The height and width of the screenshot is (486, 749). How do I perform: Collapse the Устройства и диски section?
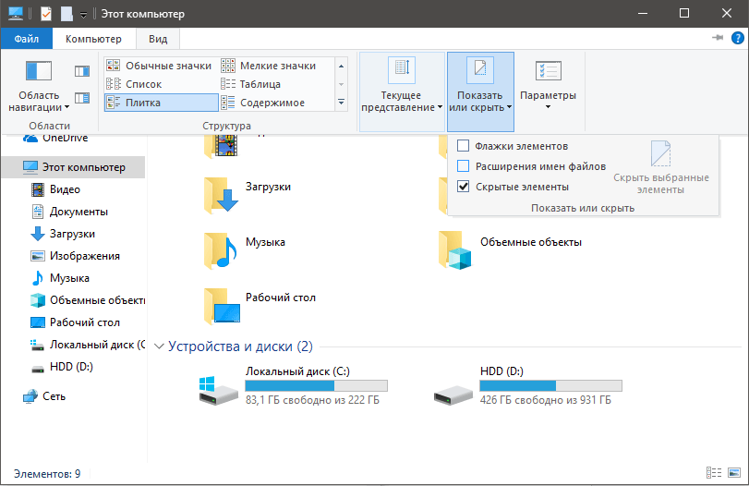(x=159, y=346)
